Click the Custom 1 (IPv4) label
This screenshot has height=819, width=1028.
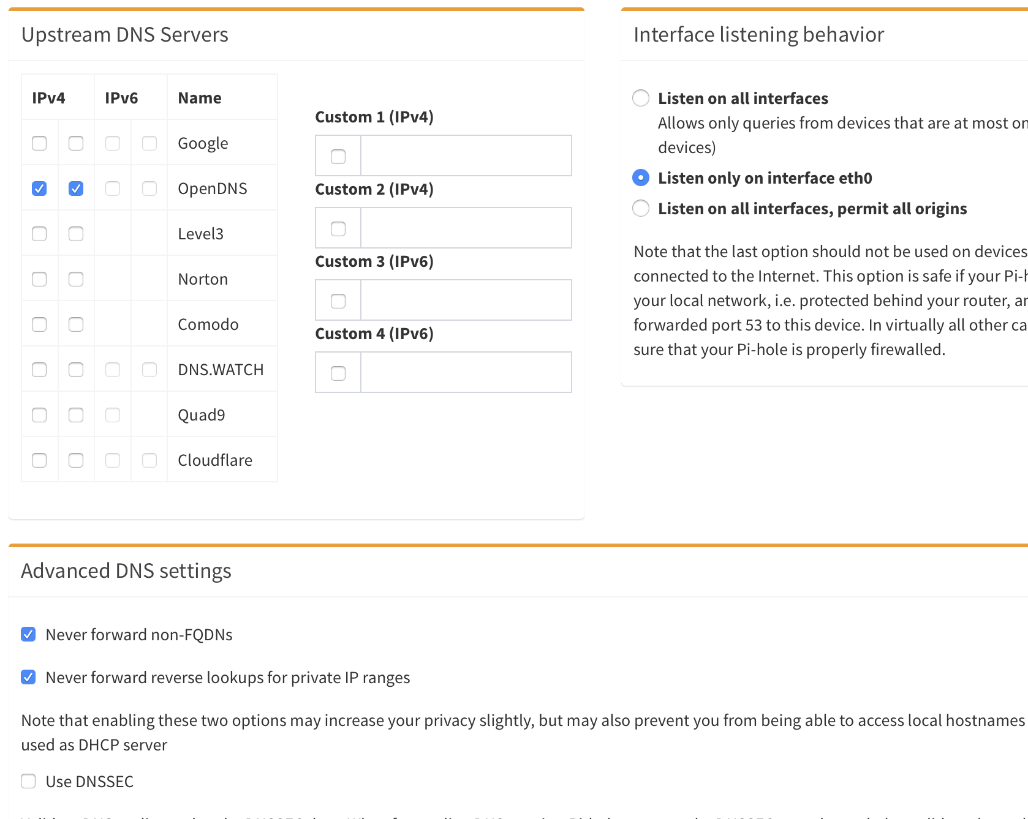[x=374, y=117]
